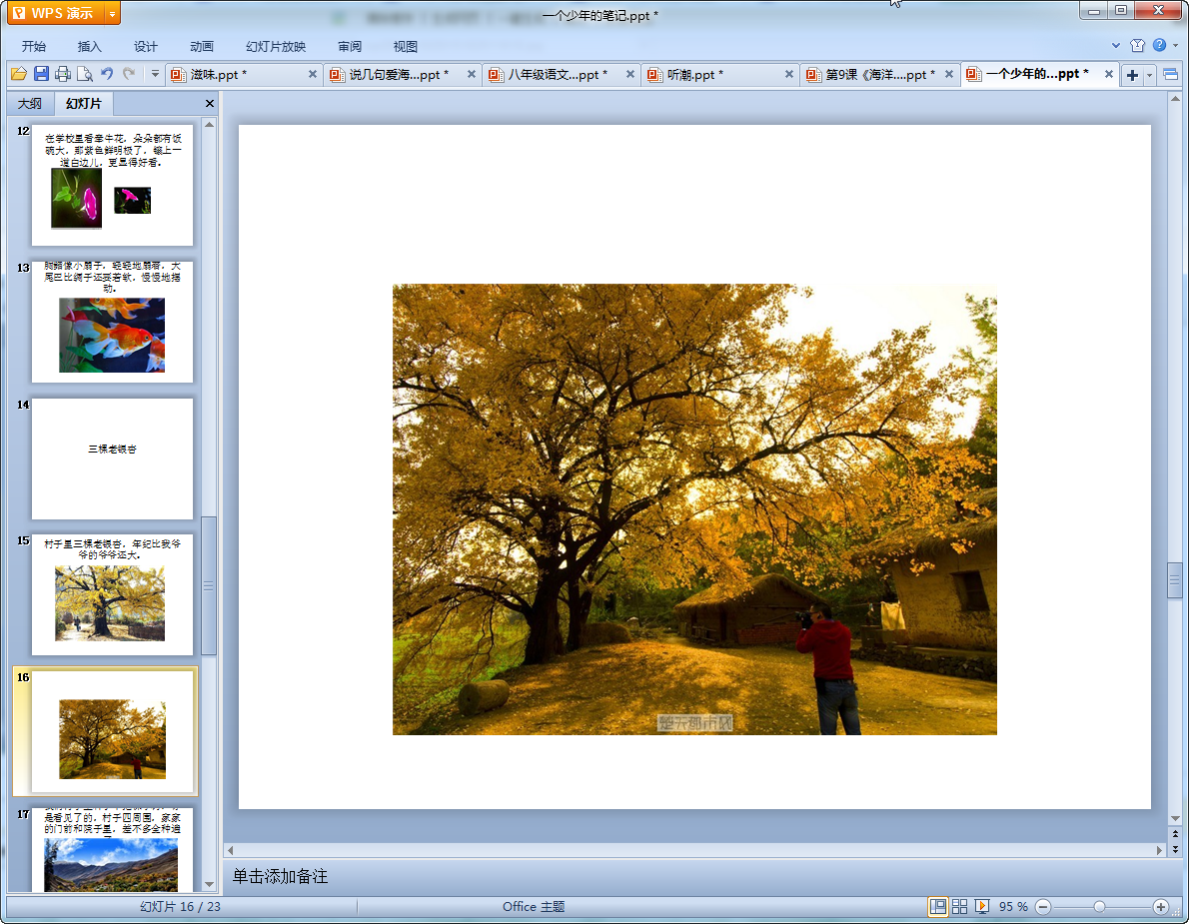Switch to the 幻灯片 thumbnails pane tab
This screenshot has width=1189, height=924.
tap(83, 103)
